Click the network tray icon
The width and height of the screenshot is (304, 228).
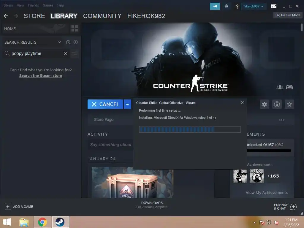[x=269, y=222]
